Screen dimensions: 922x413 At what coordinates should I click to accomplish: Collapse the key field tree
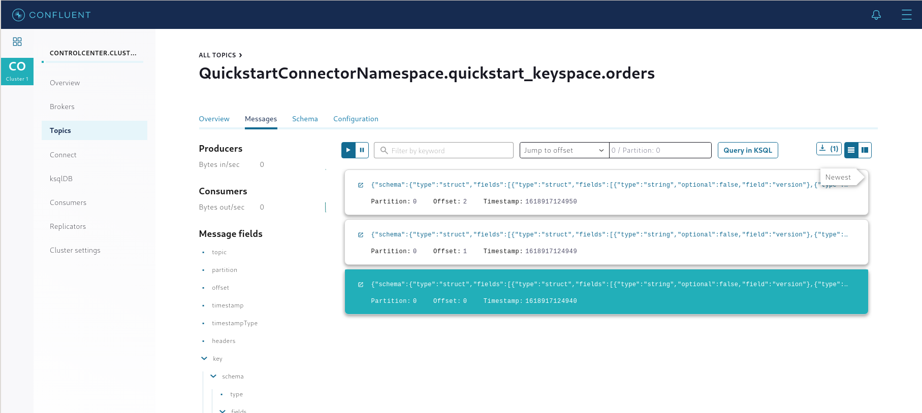tap(204, 358)
